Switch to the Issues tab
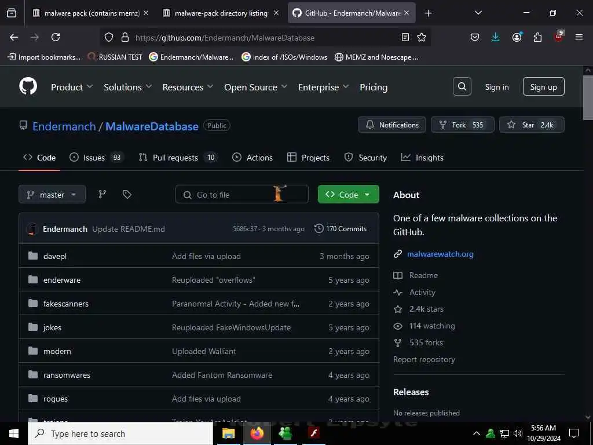593x445 pixels. coord(96,158)
